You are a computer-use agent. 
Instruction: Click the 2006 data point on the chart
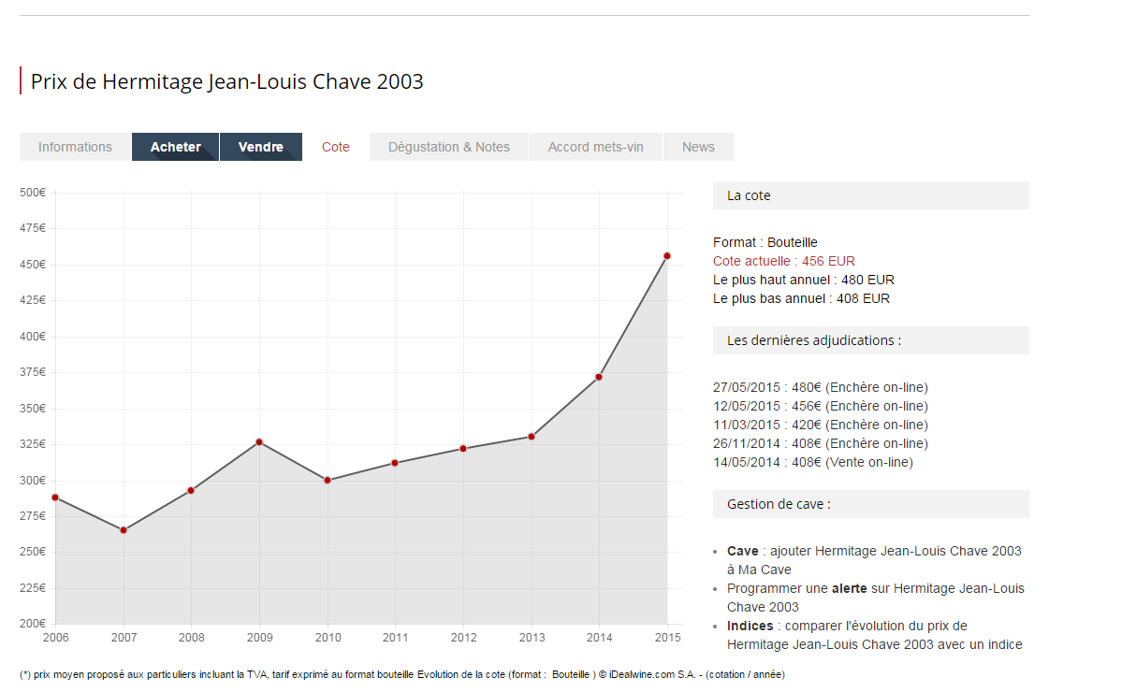(55, 497)
